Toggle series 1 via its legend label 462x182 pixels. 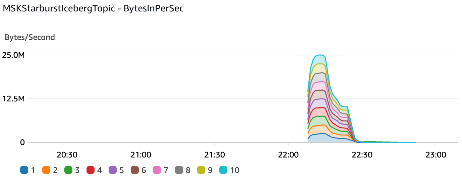(x=33, y=170)
